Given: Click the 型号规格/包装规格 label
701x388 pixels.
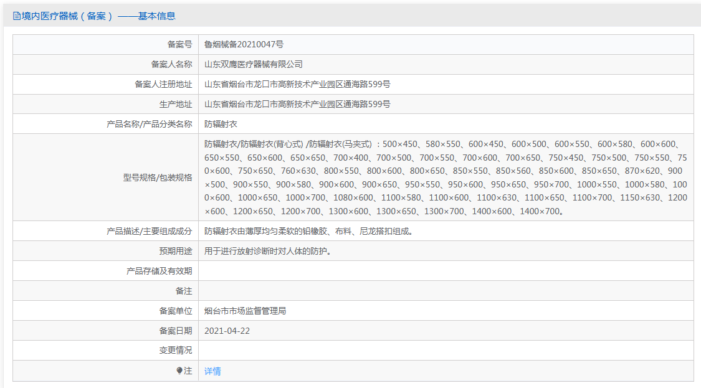Looking at the screenshot, I should pos(158,177).
